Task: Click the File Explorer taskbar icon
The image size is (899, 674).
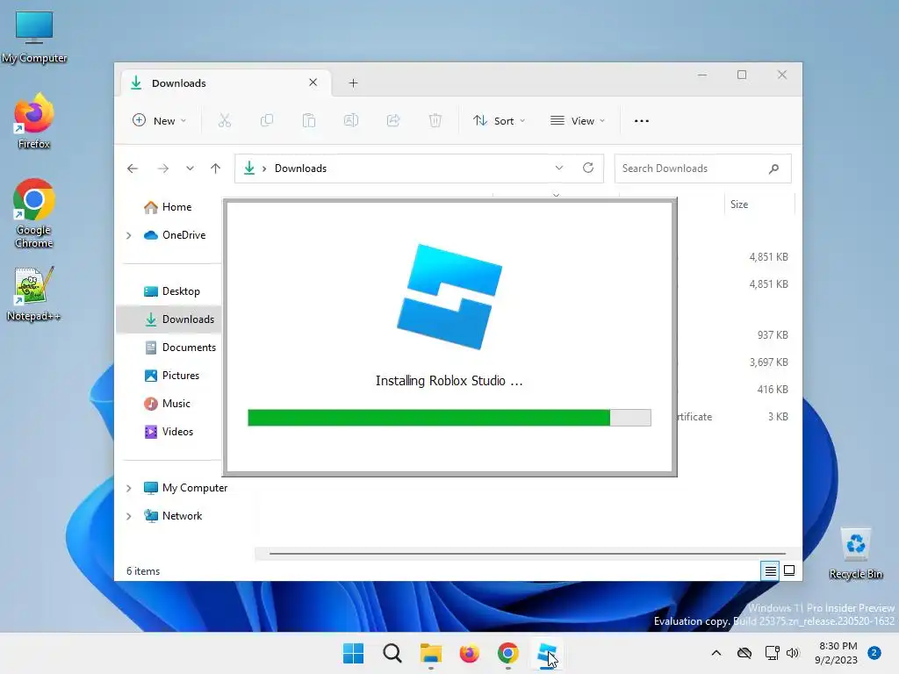Action: (430, 653)
